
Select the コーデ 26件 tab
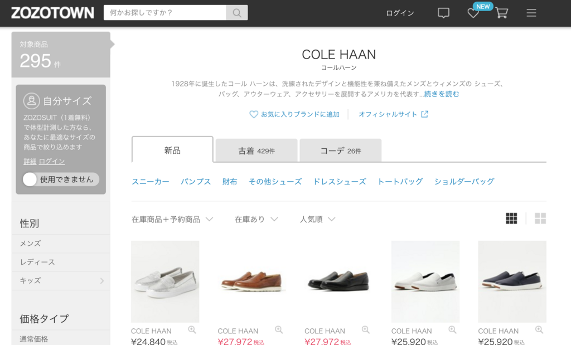(341, 150)
